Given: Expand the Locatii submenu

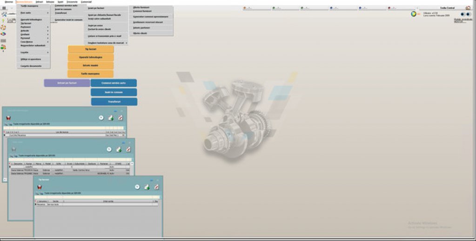Looking at the screenshot, I should [33, 53].
